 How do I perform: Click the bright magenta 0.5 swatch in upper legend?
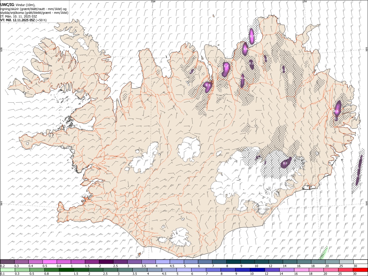click(49, 262)
